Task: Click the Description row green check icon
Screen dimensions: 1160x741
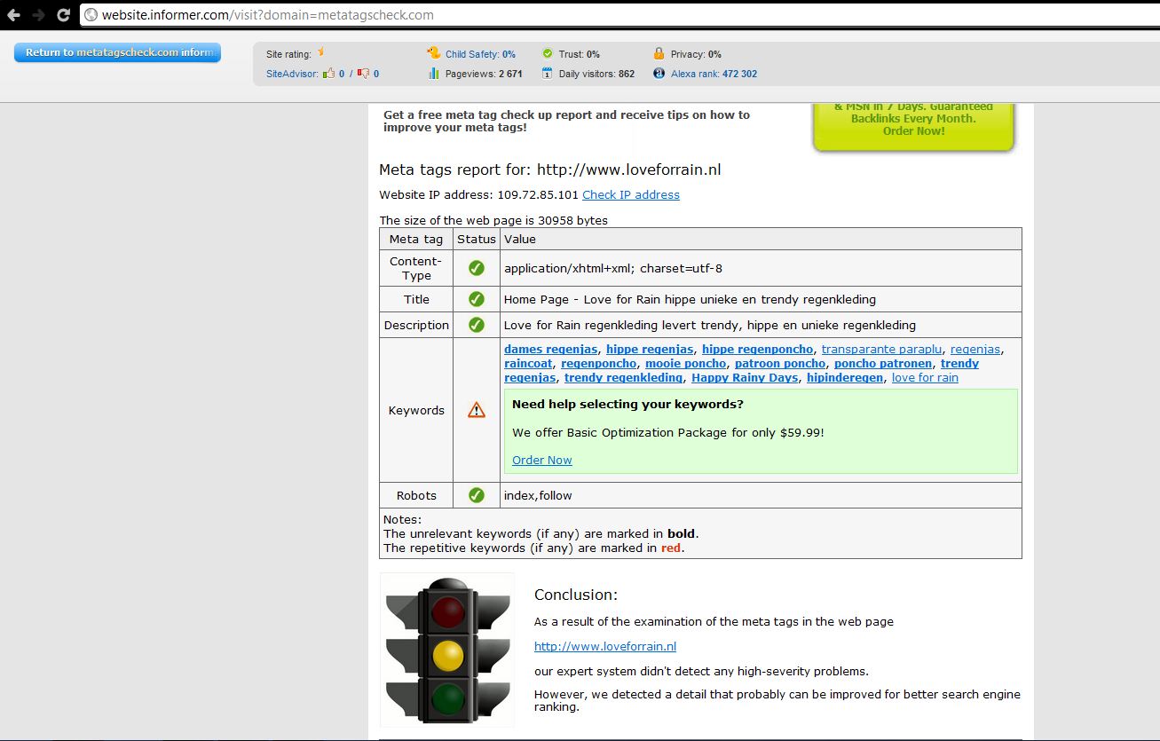Action: pyautogui.click(x=477, y=325)
